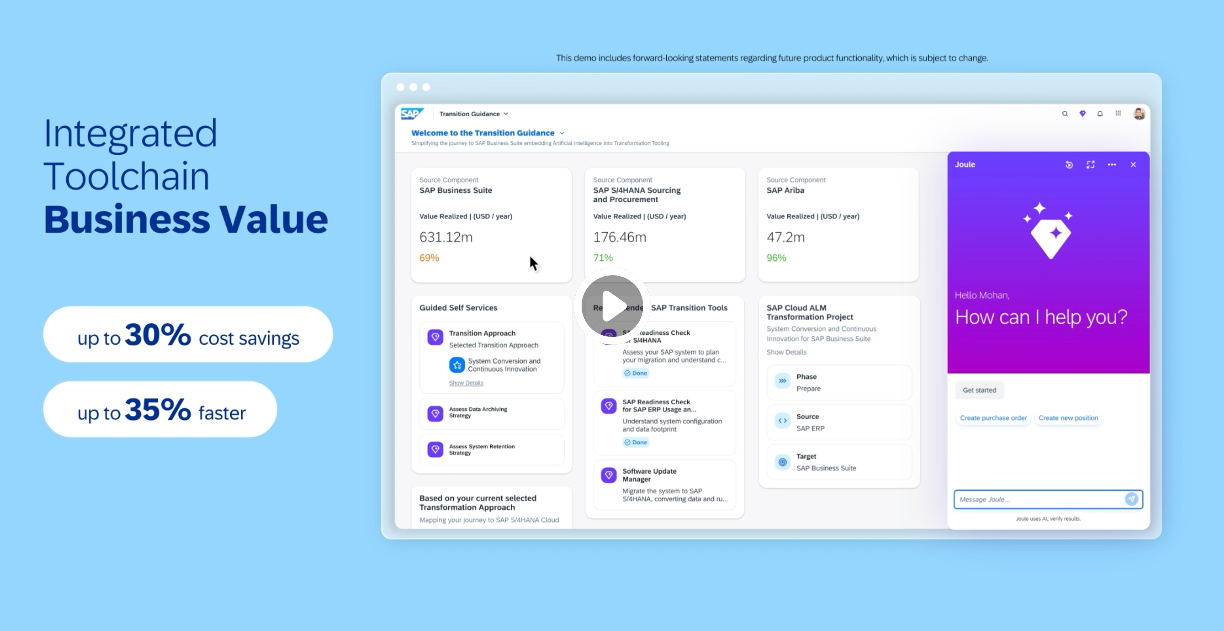Click the send message arrow in Joule
Image resolution: width=1224 pixels, height=631 pixels.
click(x=1132, y=499)
